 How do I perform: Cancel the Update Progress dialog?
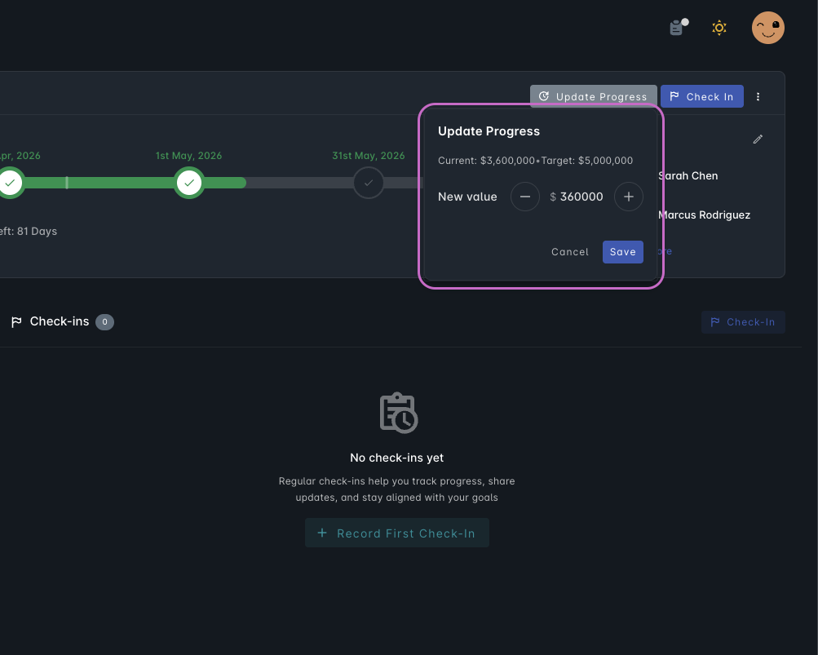569,251
